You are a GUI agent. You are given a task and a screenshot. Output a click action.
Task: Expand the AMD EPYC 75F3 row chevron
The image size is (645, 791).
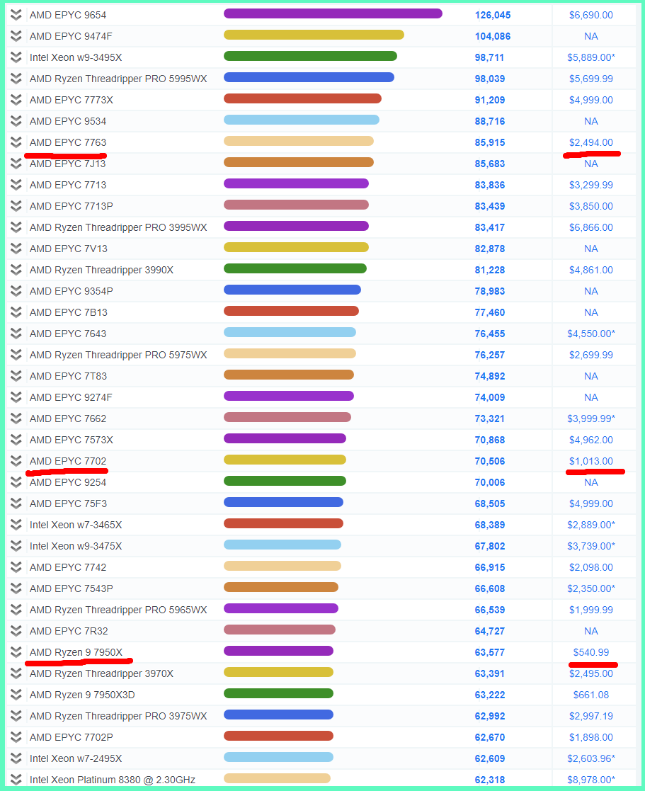[x=16, y=503]
